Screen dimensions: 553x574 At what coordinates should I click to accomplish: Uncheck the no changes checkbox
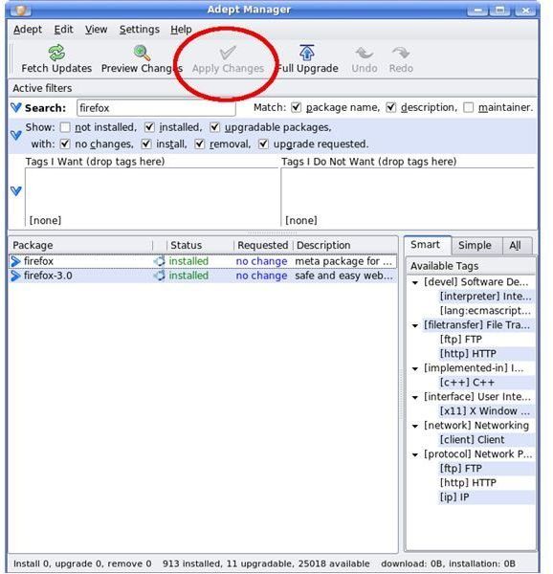tap(65, 143)
